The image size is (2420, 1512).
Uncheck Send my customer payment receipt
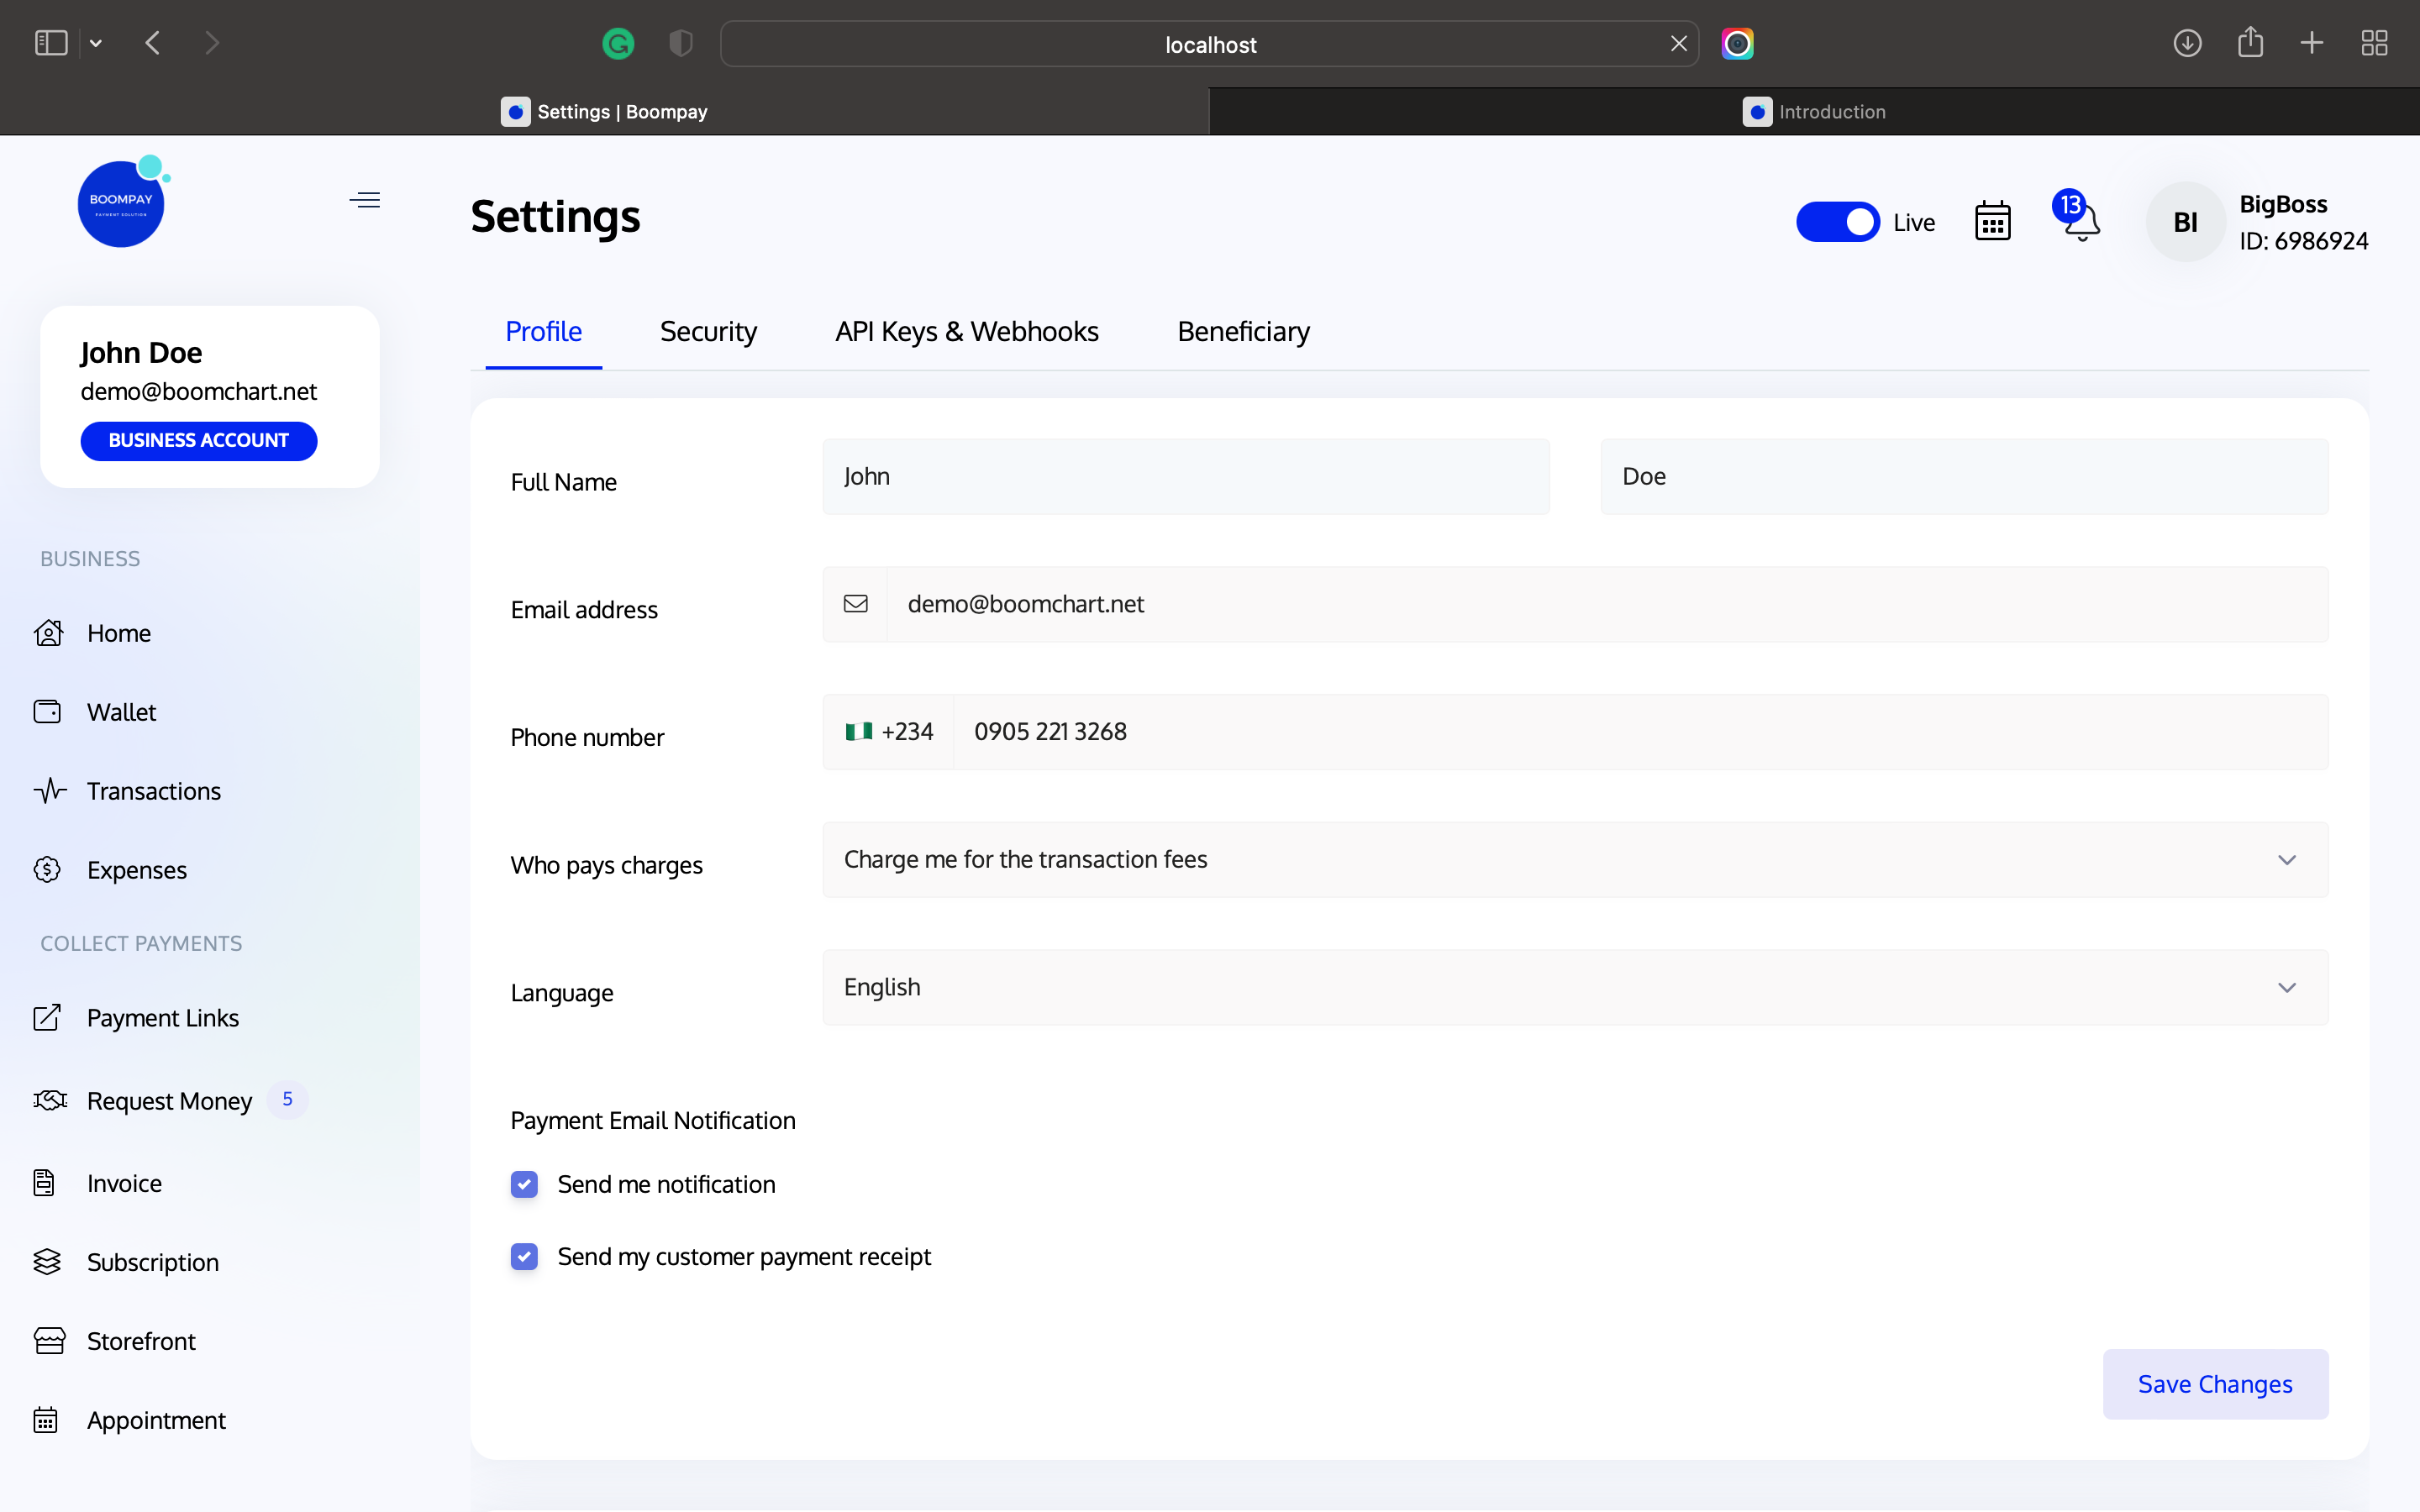coord(524,1256)
